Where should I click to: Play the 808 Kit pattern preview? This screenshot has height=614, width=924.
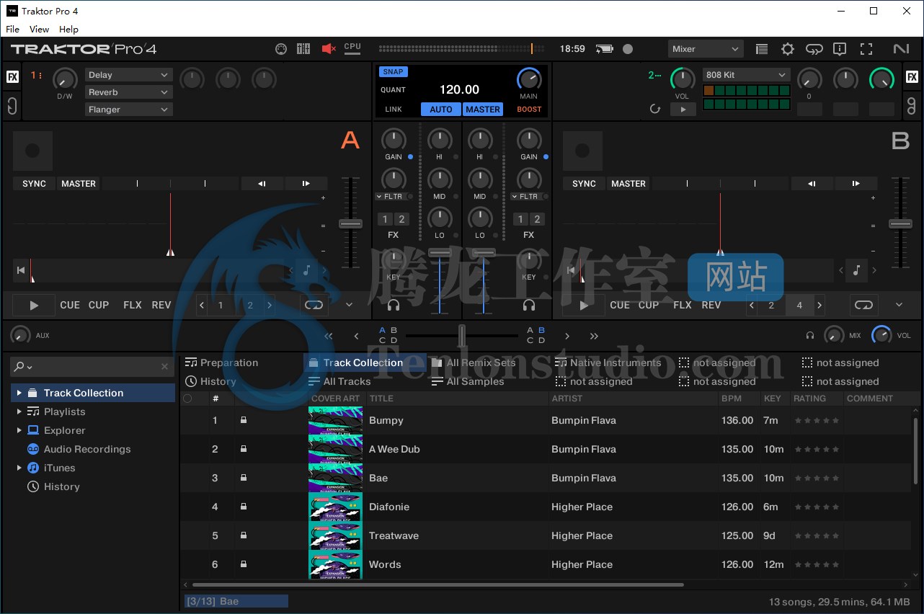(x=683, y=110)
